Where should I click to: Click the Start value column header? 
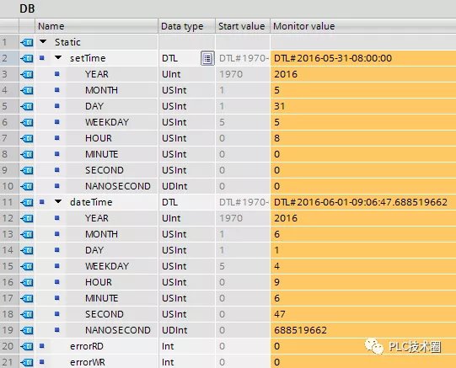click(x=243, y=26)
